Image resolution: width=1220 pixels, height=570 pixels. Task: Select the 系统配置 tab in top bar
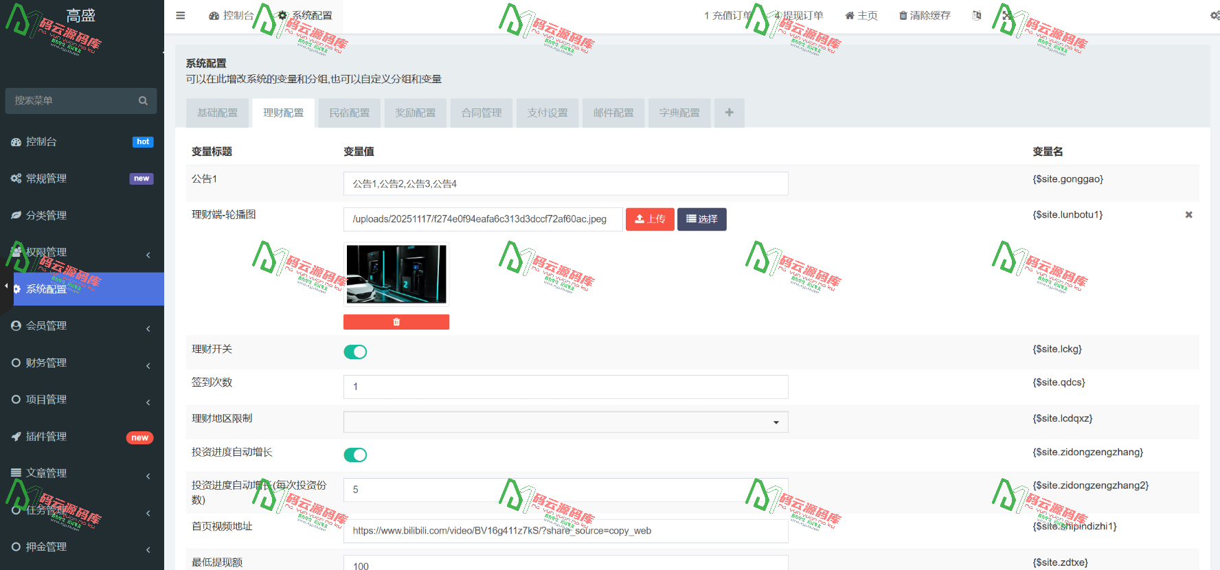[304, 15]
